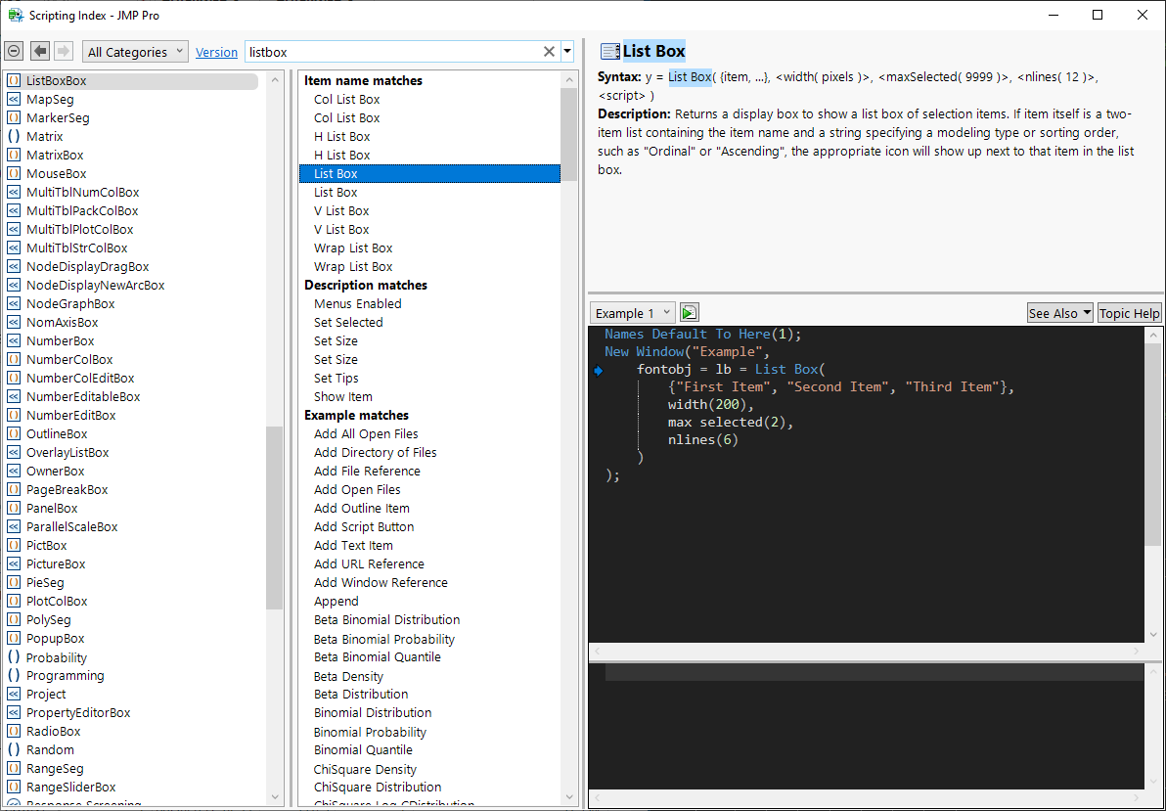Viewport: 1166px width, 811px height.
Task: Select Append example match
Action: 336,602
